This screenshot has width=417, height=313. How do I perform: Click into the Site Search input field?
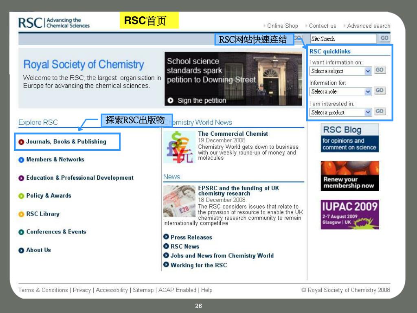pos(343,39)
